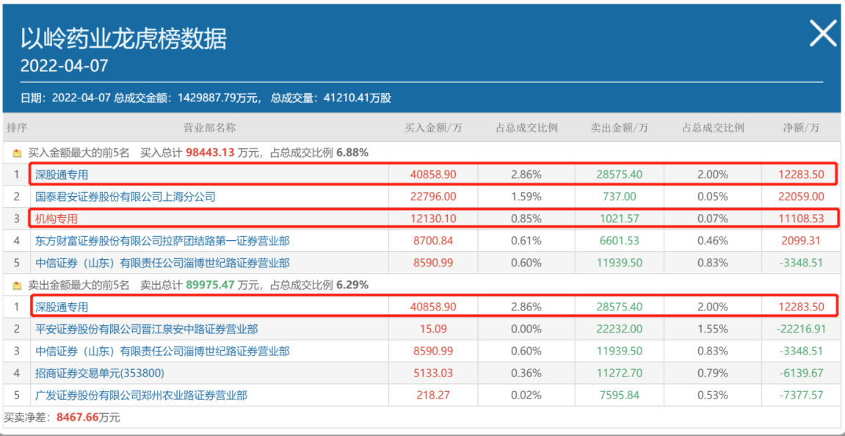Click the 卖出金额/万 column header
Screen dimensions: 845x436
coord(619,128)
